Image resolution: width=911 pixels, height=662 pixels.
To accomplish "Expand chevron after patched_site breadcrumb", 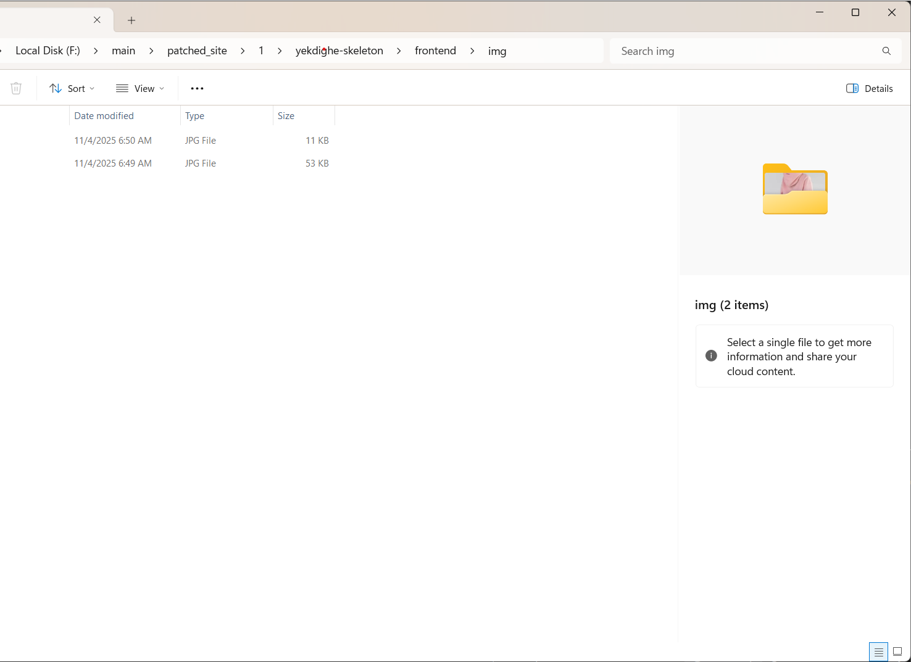I will (x=243, y=51).
